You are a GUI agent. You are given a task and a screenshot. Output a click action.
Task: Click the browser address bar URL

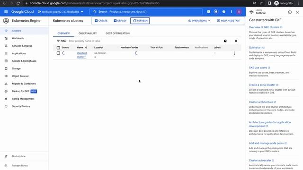[x=94, y=3]
